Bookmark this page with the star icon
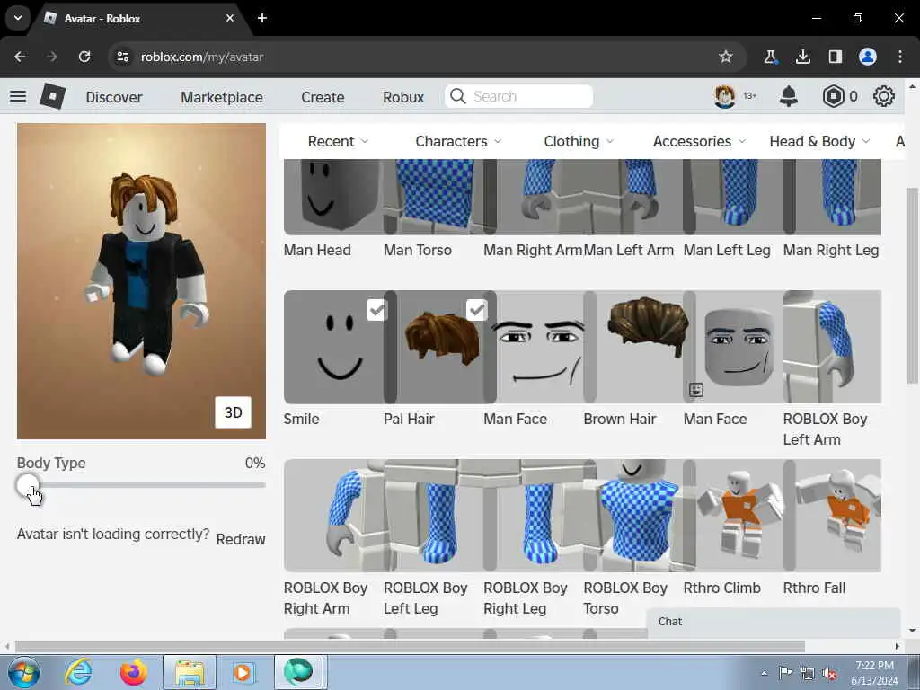The width and height of the screenshot is (920, 690). [726, 57]
